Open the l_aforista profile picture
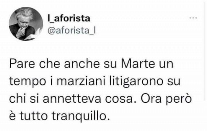207x131 pixels. [26, 24]
